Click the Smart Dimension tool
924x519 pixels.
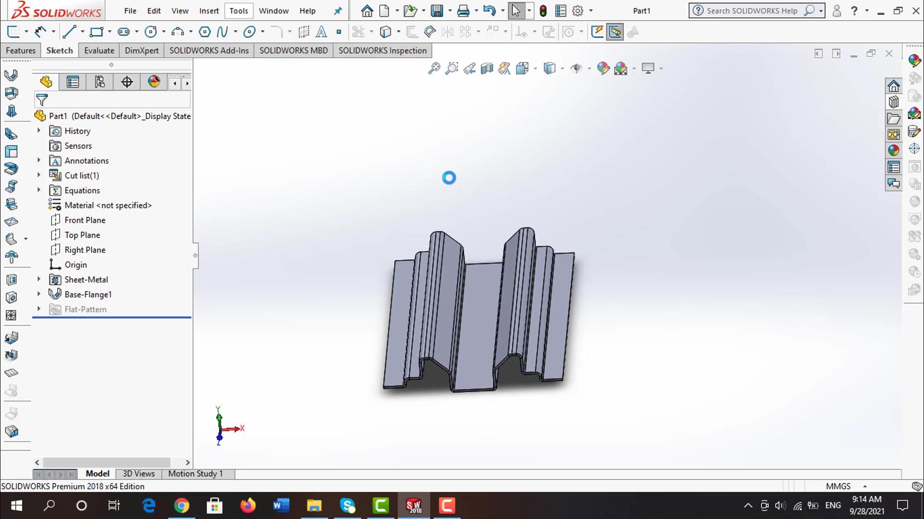(40, 32)
